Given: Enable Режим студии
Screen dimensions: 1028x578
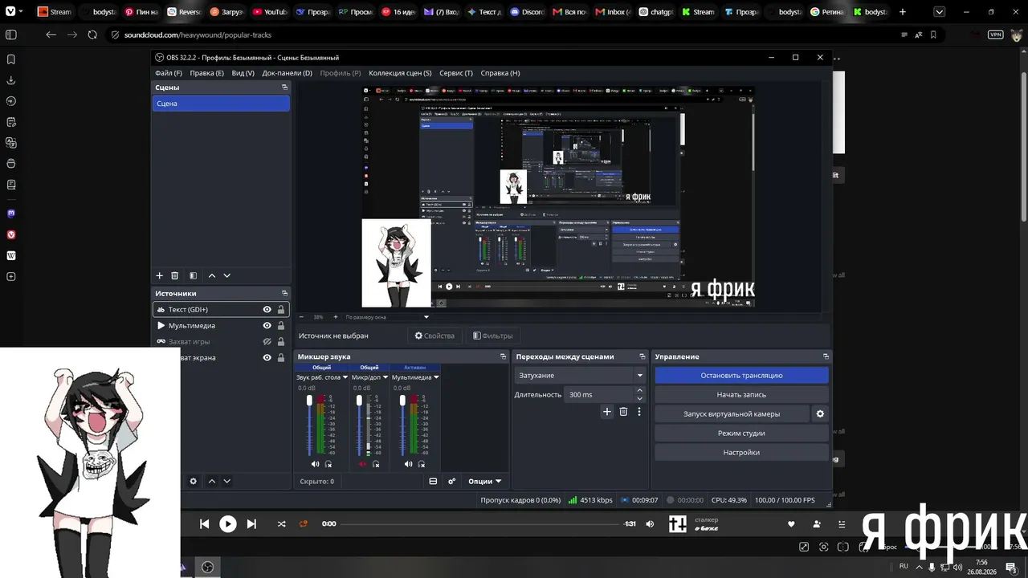Looking at the screenshot, I should point(741,433).
